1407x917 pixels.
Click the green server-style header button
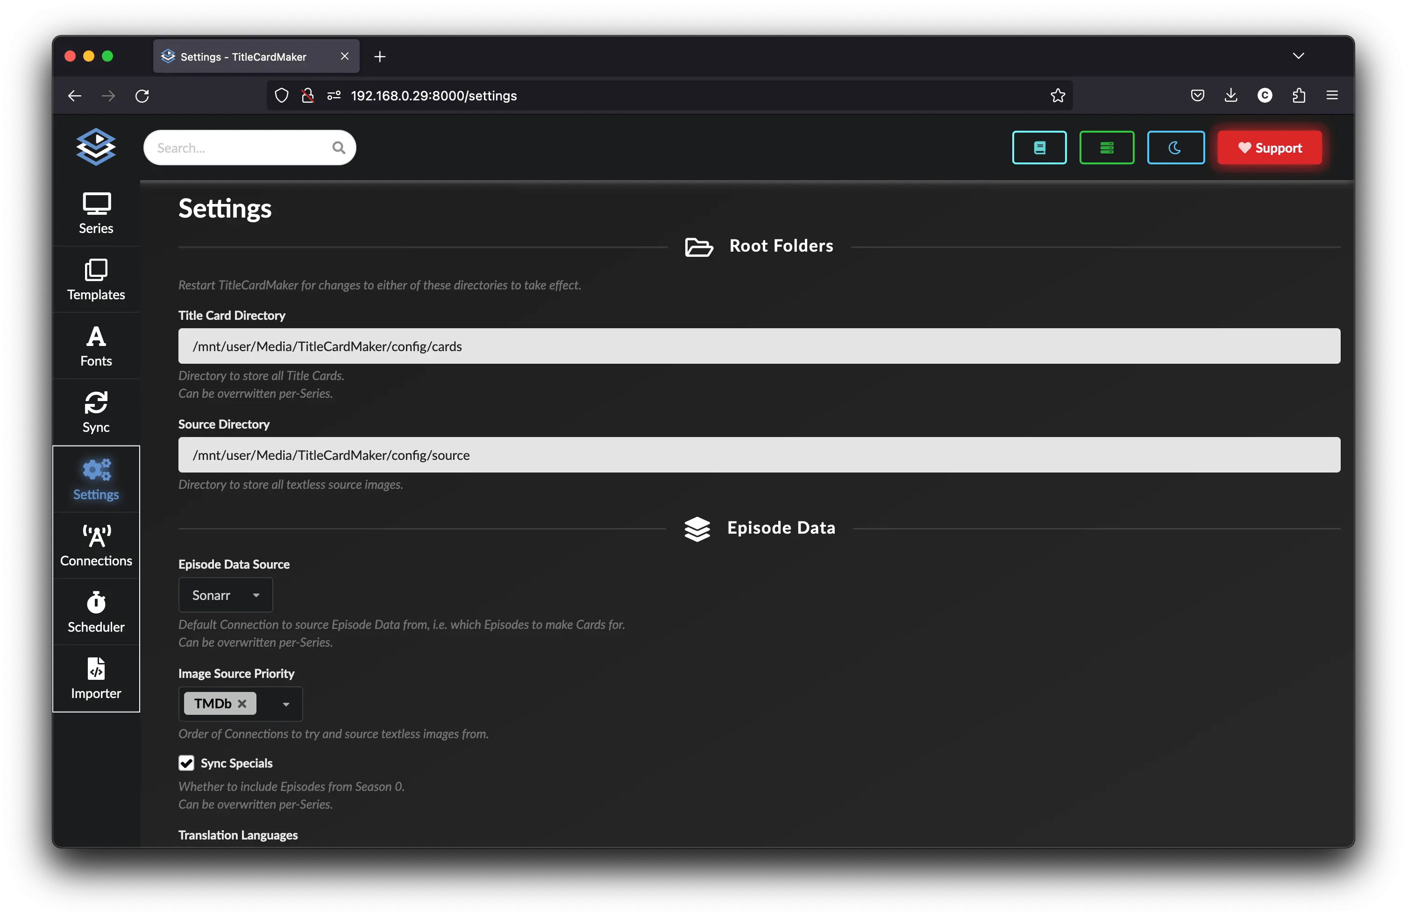pos(1106,148)
